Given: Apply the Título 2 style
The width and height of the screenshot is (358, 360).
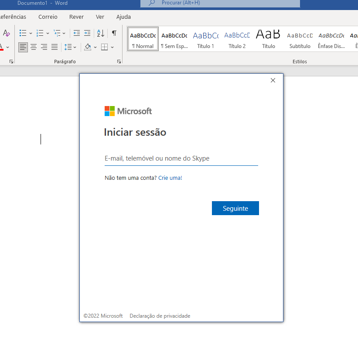Looking at the screenshot, I should pyautogui.click(x=237, y=39).
